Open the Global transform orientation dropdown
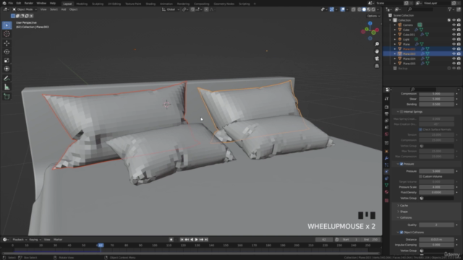 coord(171,9)
